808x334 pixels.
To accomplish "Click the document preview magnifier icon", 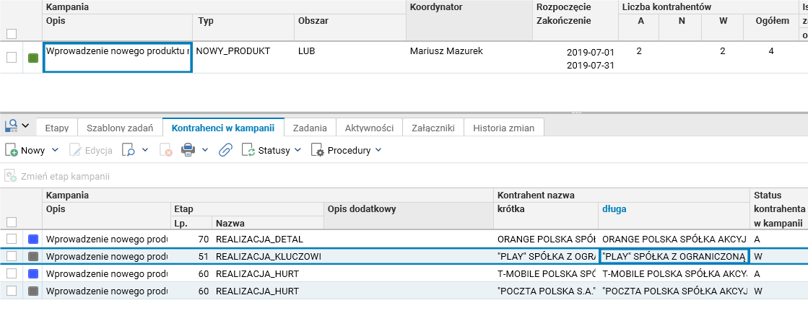I will [129, 150].
